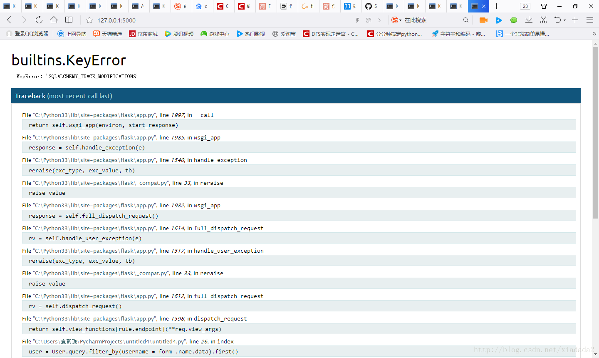Show the page QR code icon
599x358 pixels.
[369, 20]
